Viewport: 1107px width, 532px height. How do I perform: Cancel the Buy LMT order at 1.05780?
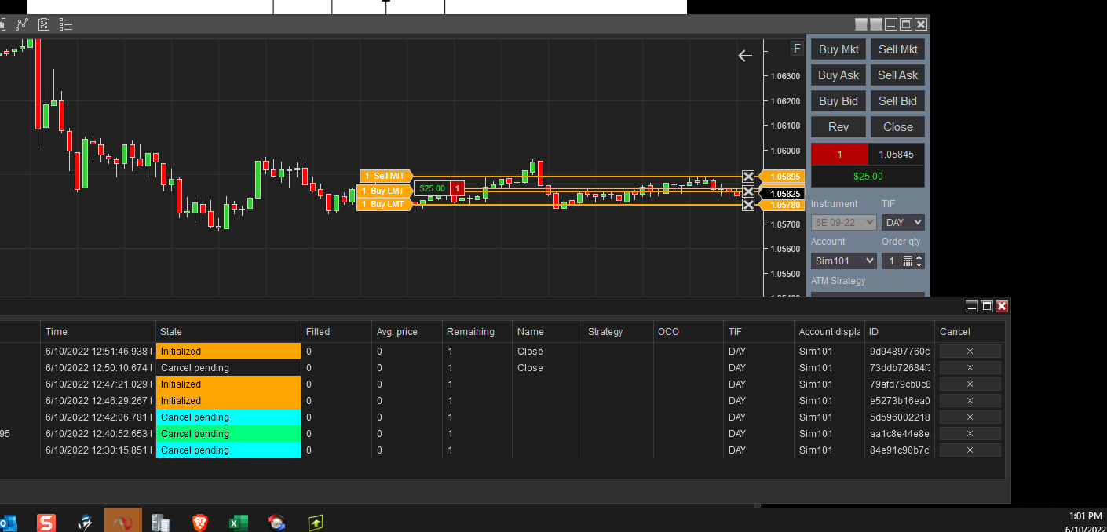pyautogui.click(x=748, y=205)
